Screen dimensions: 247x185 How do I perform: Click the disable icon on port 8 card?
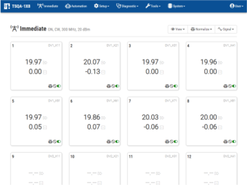click(x=230, y=142)
